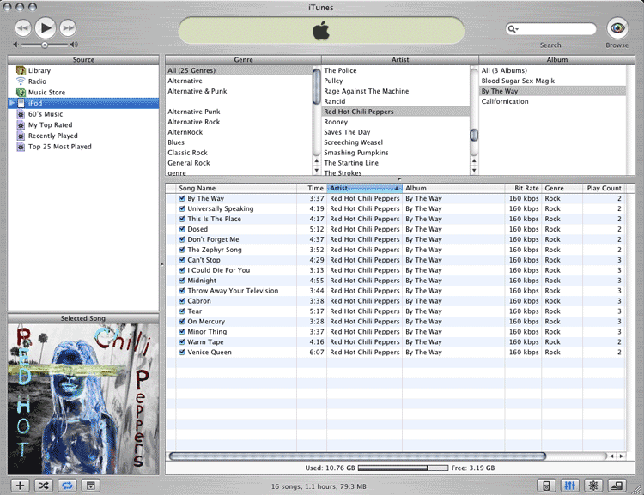Open the Music Store source
The width and height of the screenshot is (644, 495).
pyautogui.click(x=46, y=93)
